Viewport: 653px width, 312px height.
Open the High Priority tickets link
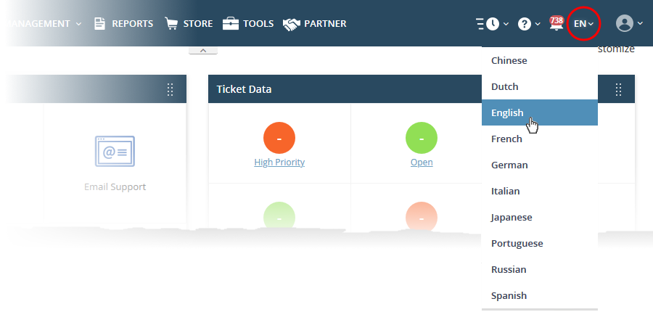pos(279,162)
